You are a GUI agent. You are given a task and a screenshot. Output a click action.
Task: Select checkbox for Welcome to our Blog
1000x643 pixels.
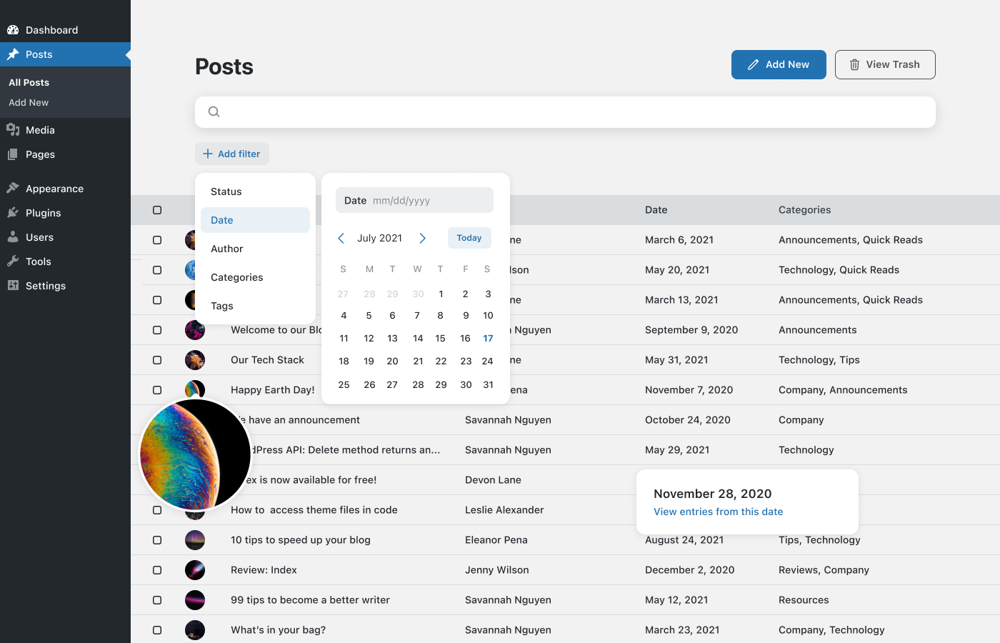tap(157, 330)
